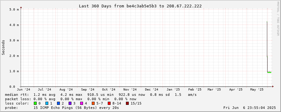
Task: Click the 4.0 m y-axis label
Action: (x=14, y=25)
